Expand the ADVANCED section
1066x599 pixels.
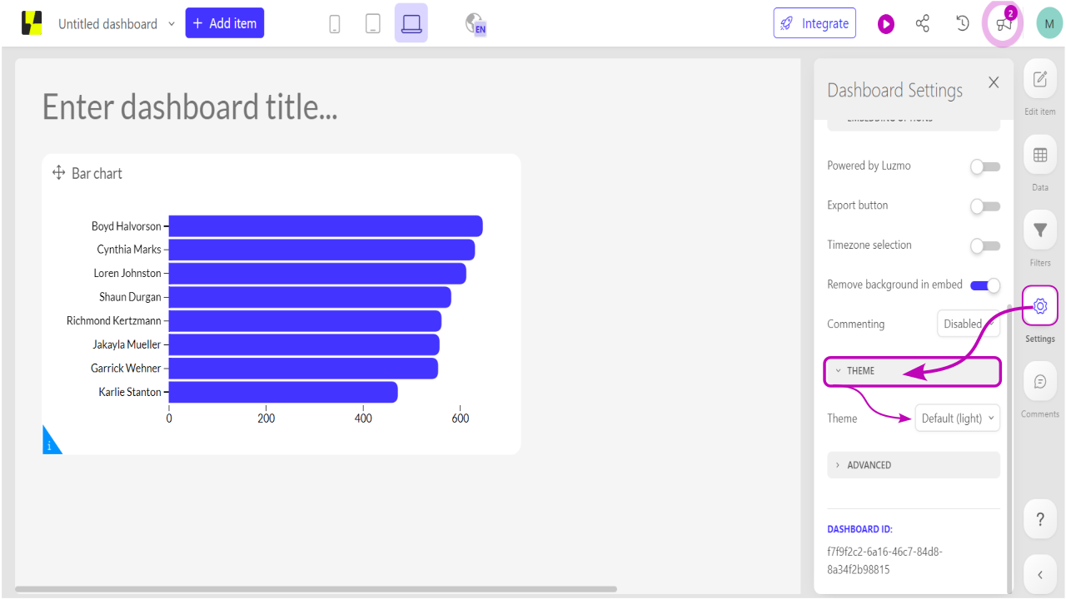click(913, 465)
